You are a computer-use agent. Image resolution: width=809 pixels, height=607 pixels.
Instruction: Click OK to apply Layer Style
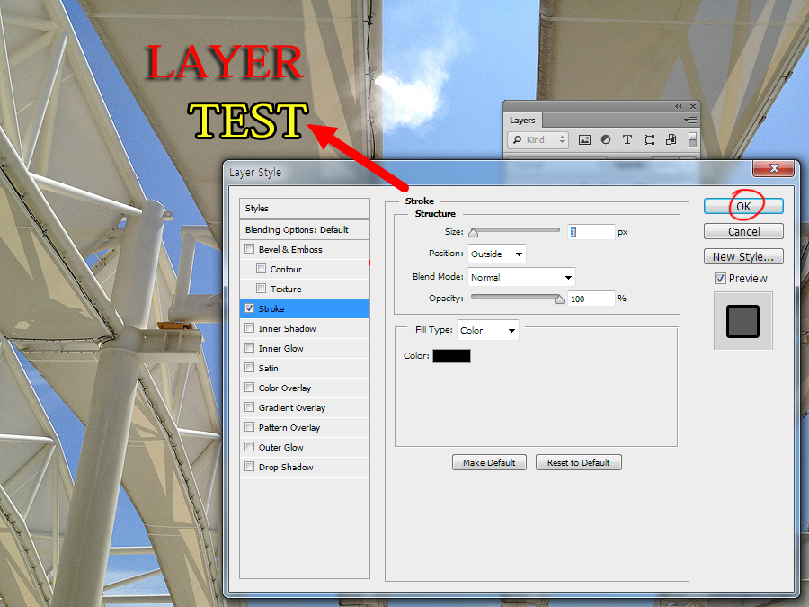(x=743, y=206)
